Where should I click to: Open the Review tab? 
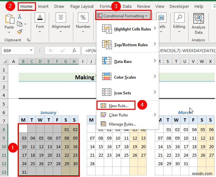tap(144, 7)
